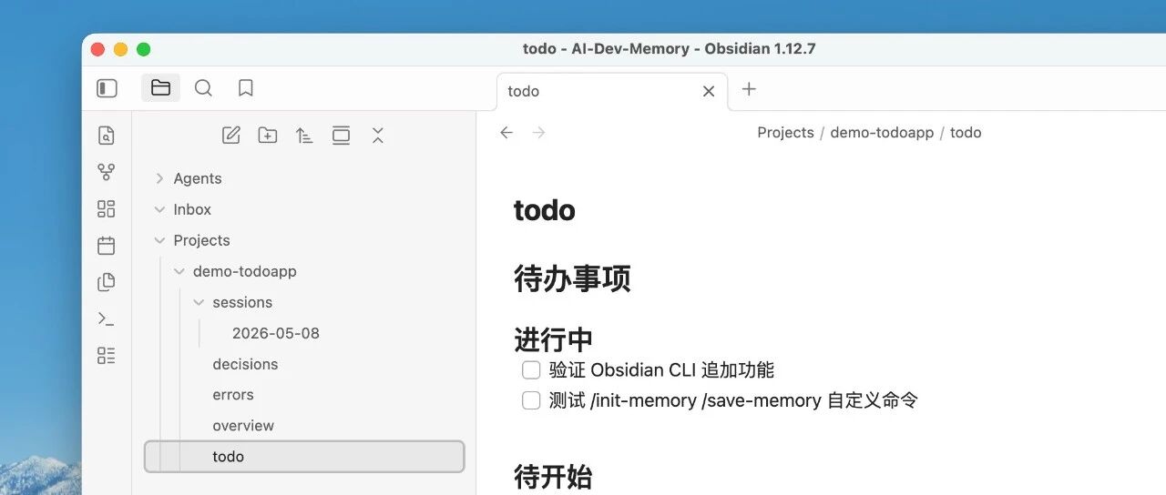Open graph view from ribbon
The width and height of the screenshot is (1166, 495).
coord(107,172)
